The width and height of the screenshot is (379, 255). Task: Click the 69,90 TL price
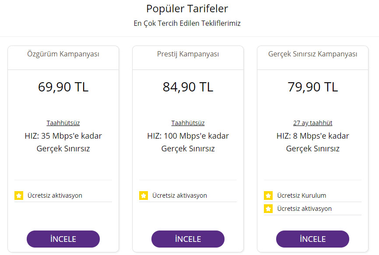coord(63,87)
